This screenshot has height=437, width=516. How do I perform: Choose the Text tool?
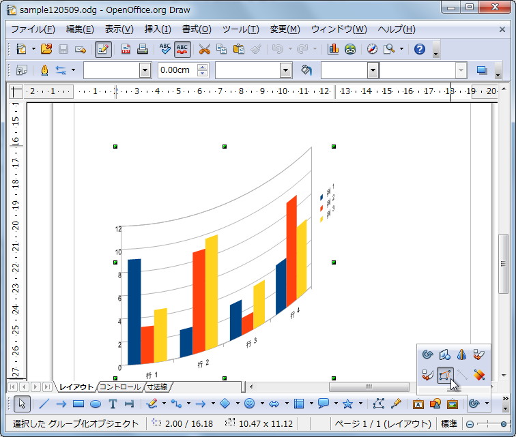tap(113, 404)
